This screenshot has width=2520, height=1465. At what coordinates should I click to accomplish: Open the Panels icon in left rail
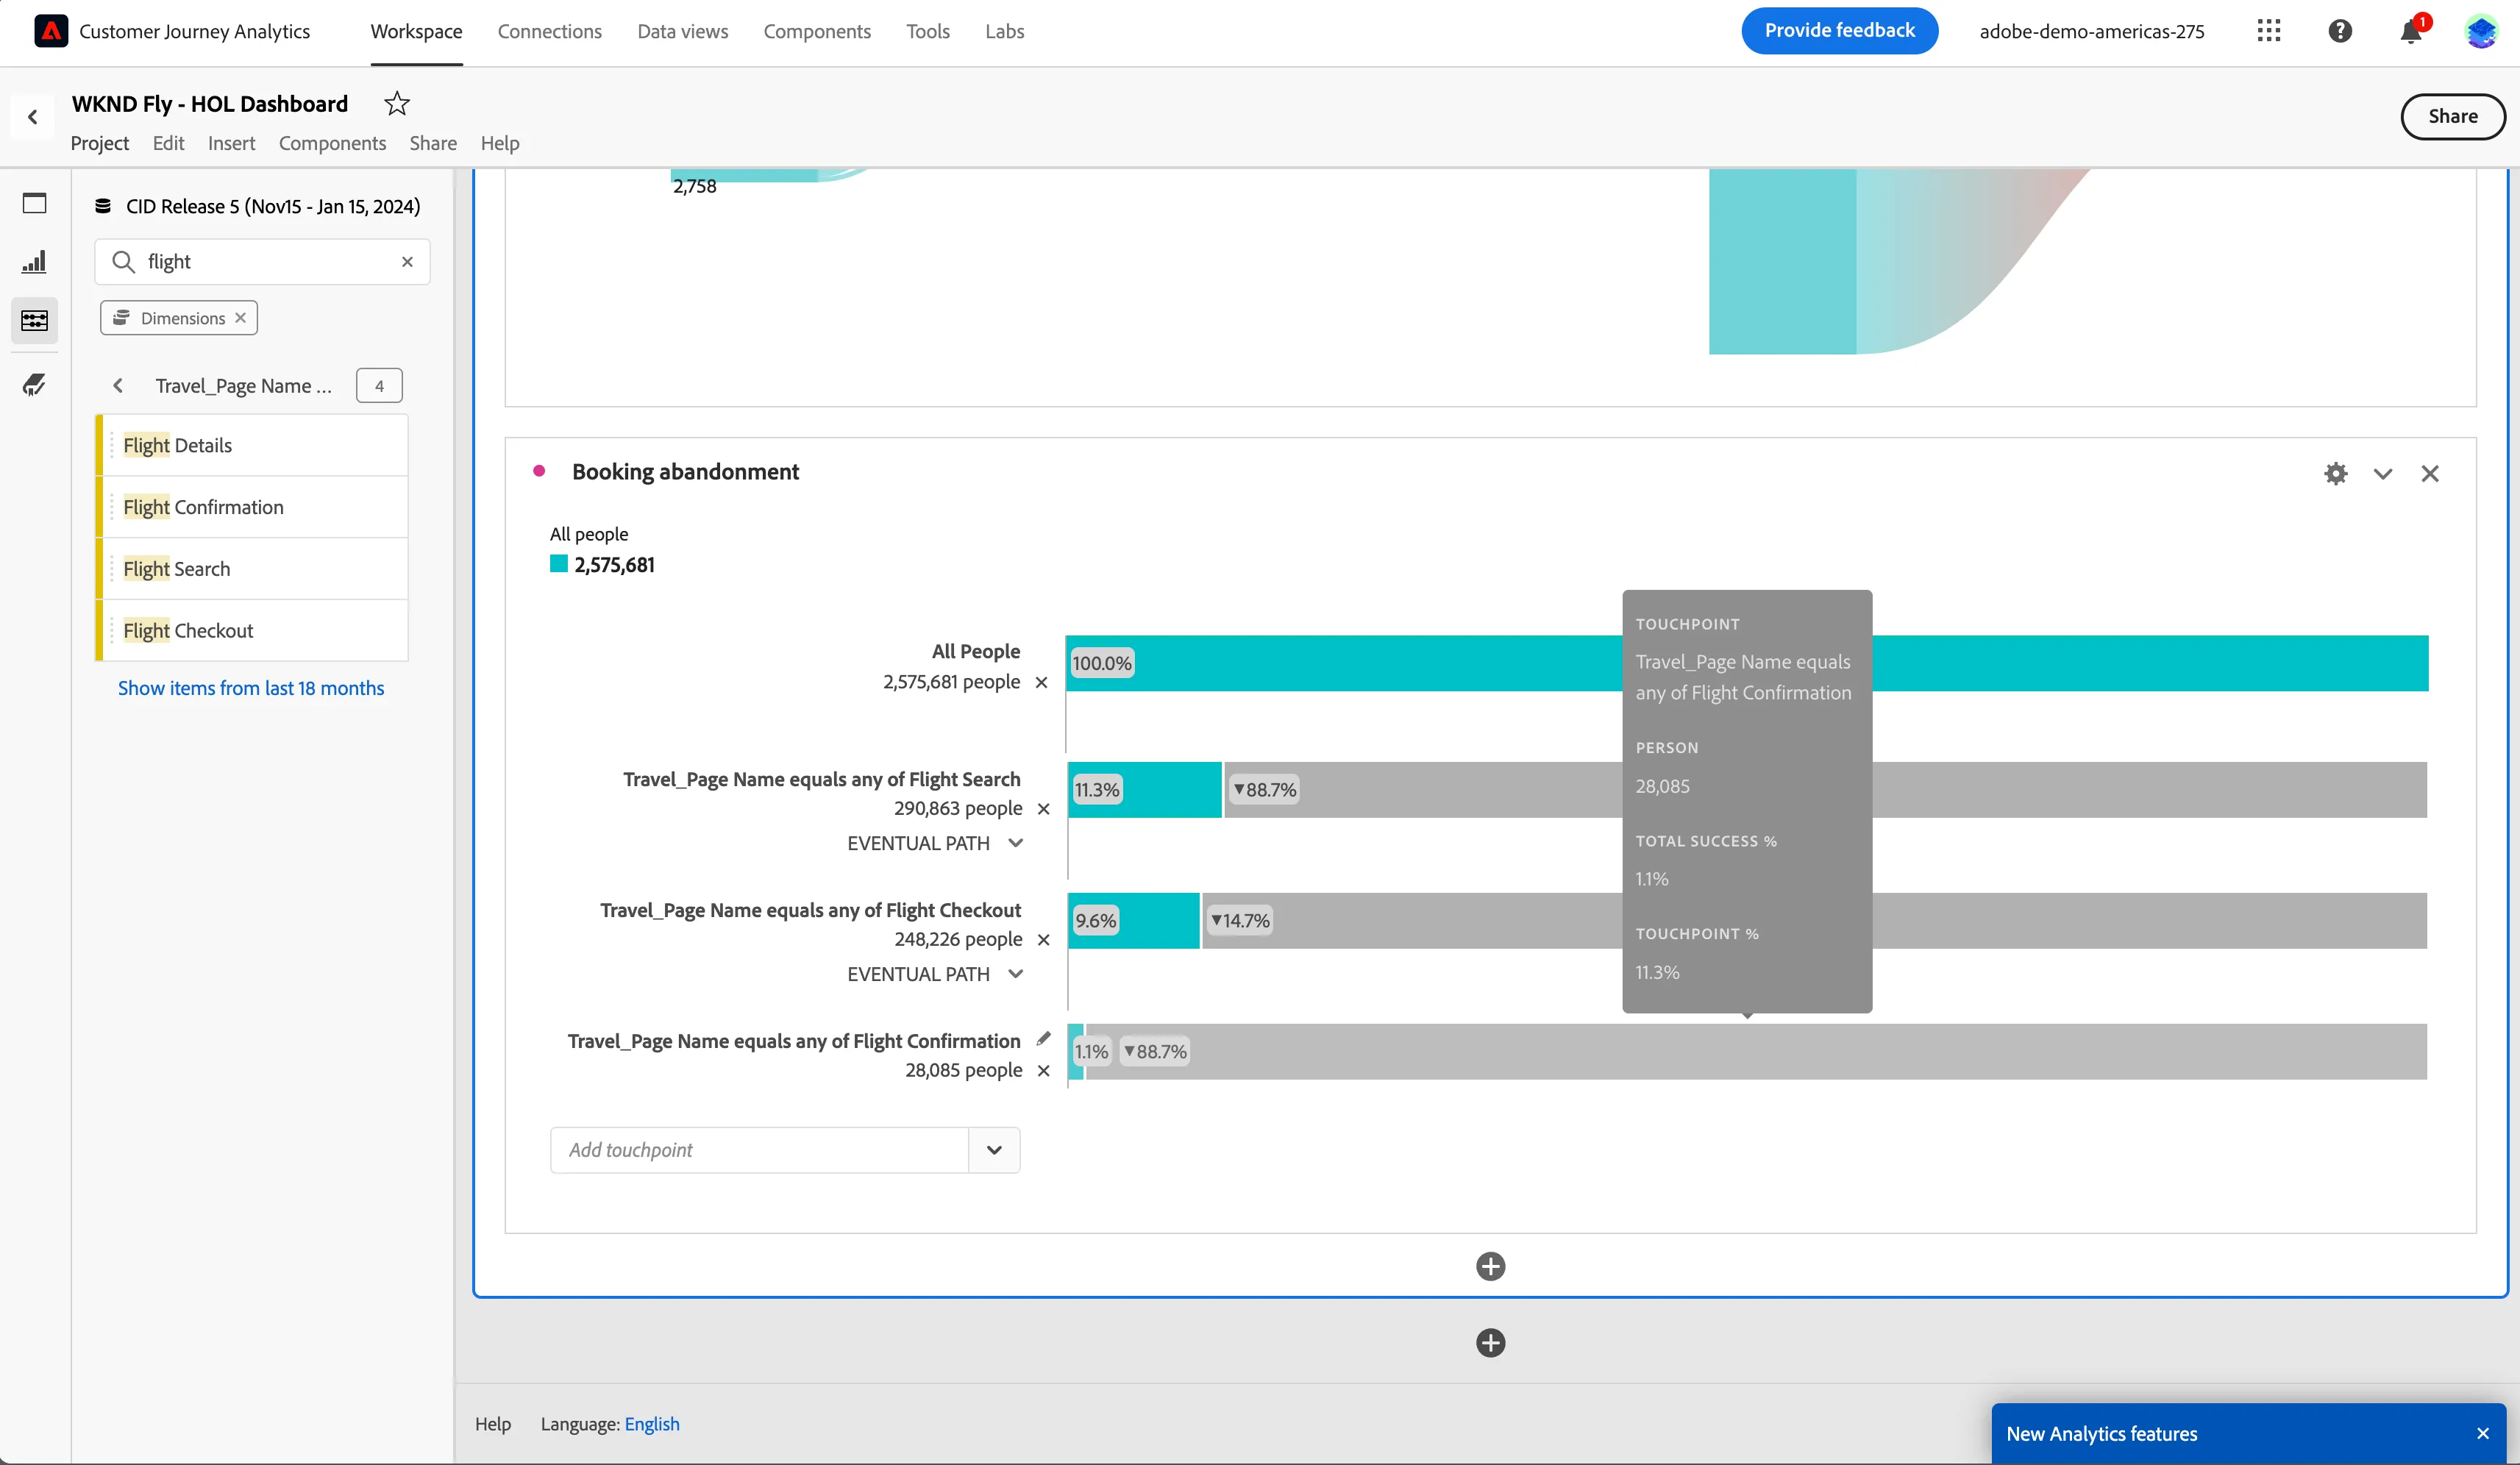[x=34, y=204]
